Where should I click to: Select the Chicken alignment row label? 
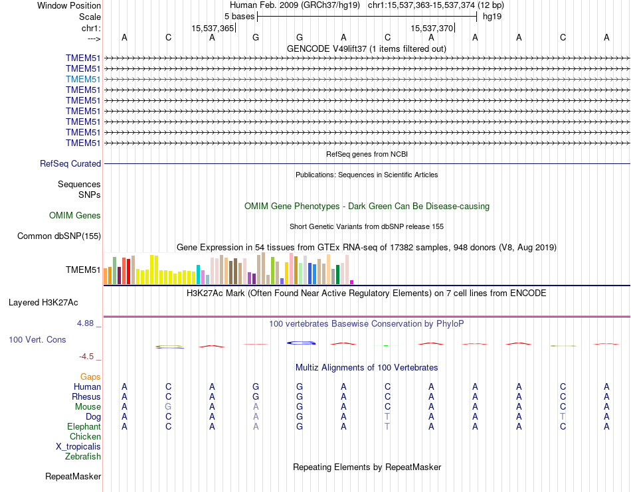pyautogui.click(x=85, y=436)
